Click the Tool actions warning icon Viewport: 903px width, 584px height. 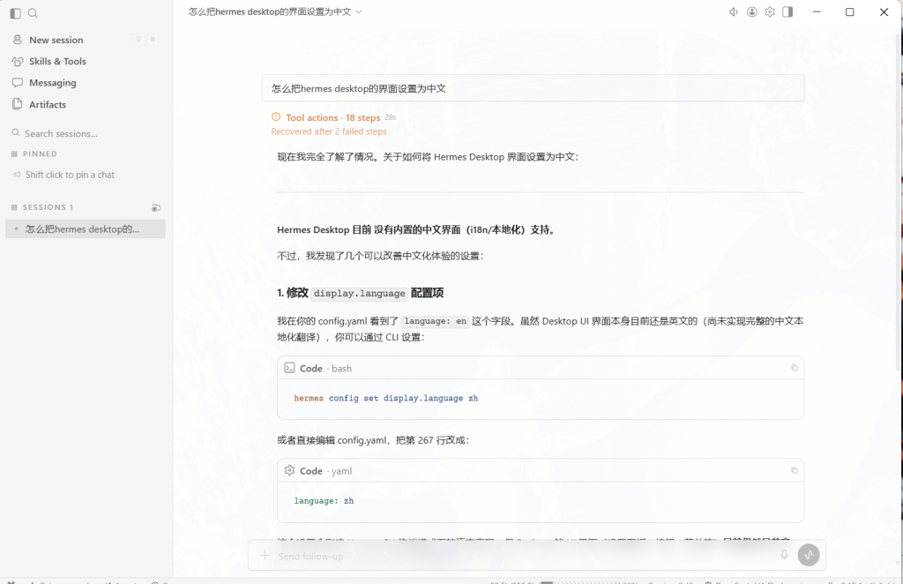276,116
